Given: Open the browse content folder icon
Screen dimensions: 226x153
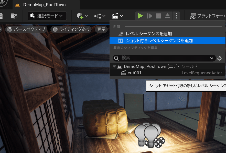Looking at the screenshot, I should pos(14,16).
